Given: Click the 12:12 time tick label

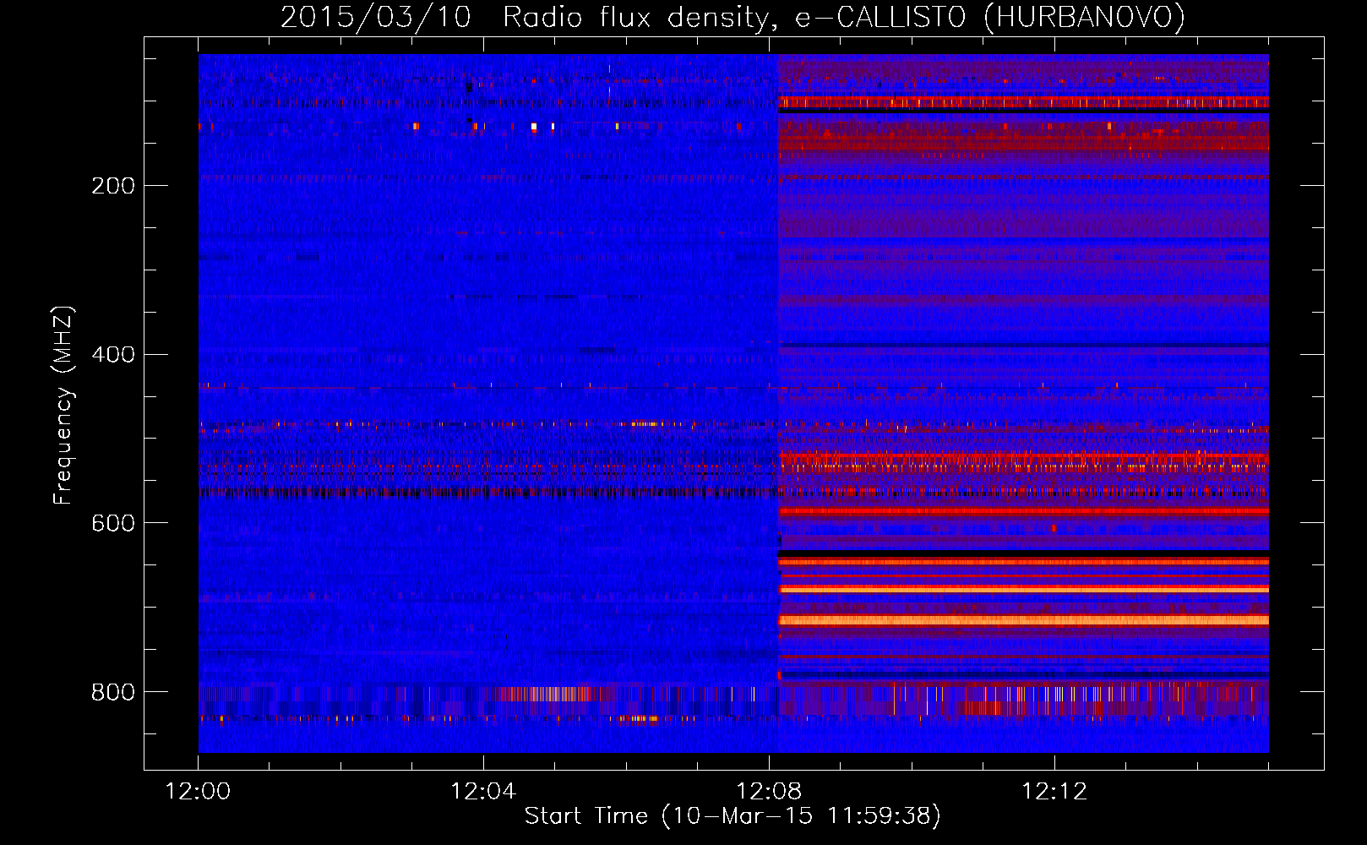Looking at the screenshot, I should (1054, 792).
